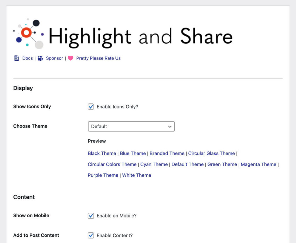Preview the White Theme
This screenshot has height=243, width=296.
point(137,175)
